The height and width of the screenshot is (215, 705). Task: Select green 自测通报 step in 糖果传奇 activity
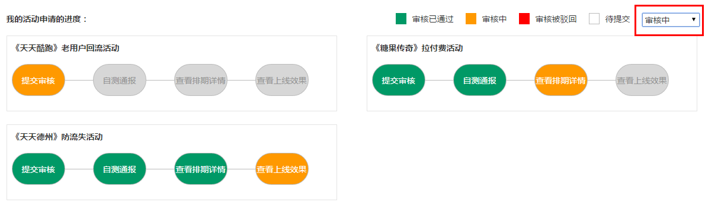coord(480,81)
